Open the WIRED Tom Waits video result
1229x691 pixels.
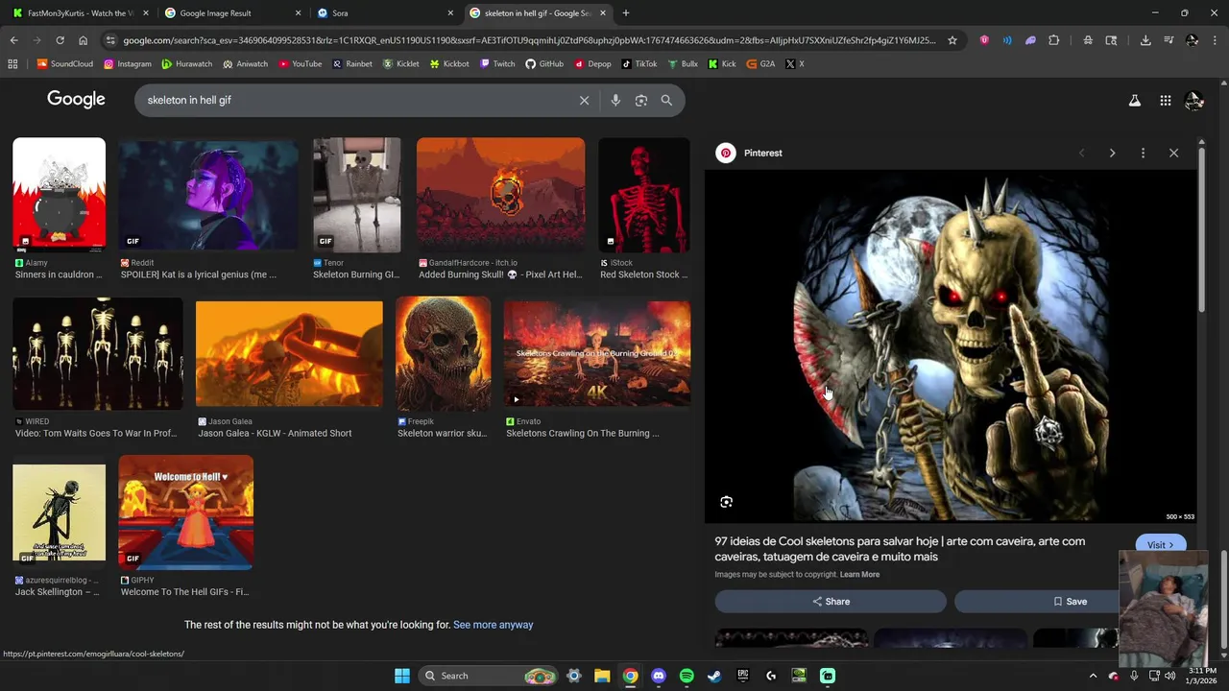[97, 353]
